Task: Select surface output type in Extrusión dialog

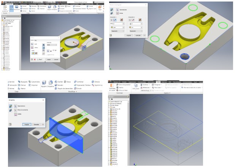Action: point(36,53)
